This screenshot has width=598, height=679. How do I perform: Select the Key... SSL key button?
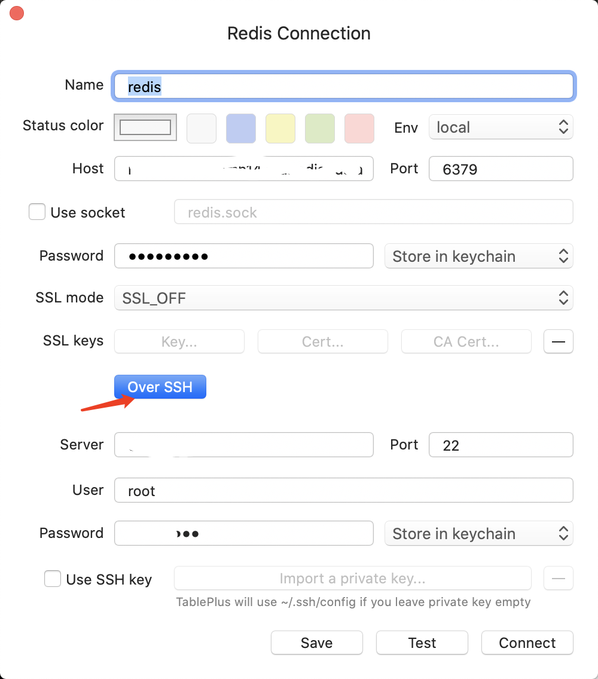pos(179,341)
